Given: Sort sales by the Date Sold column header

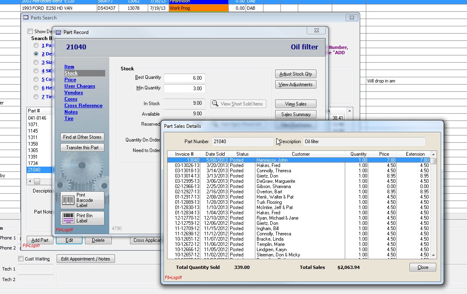Looking at the screenshot, I should point(215,154).
